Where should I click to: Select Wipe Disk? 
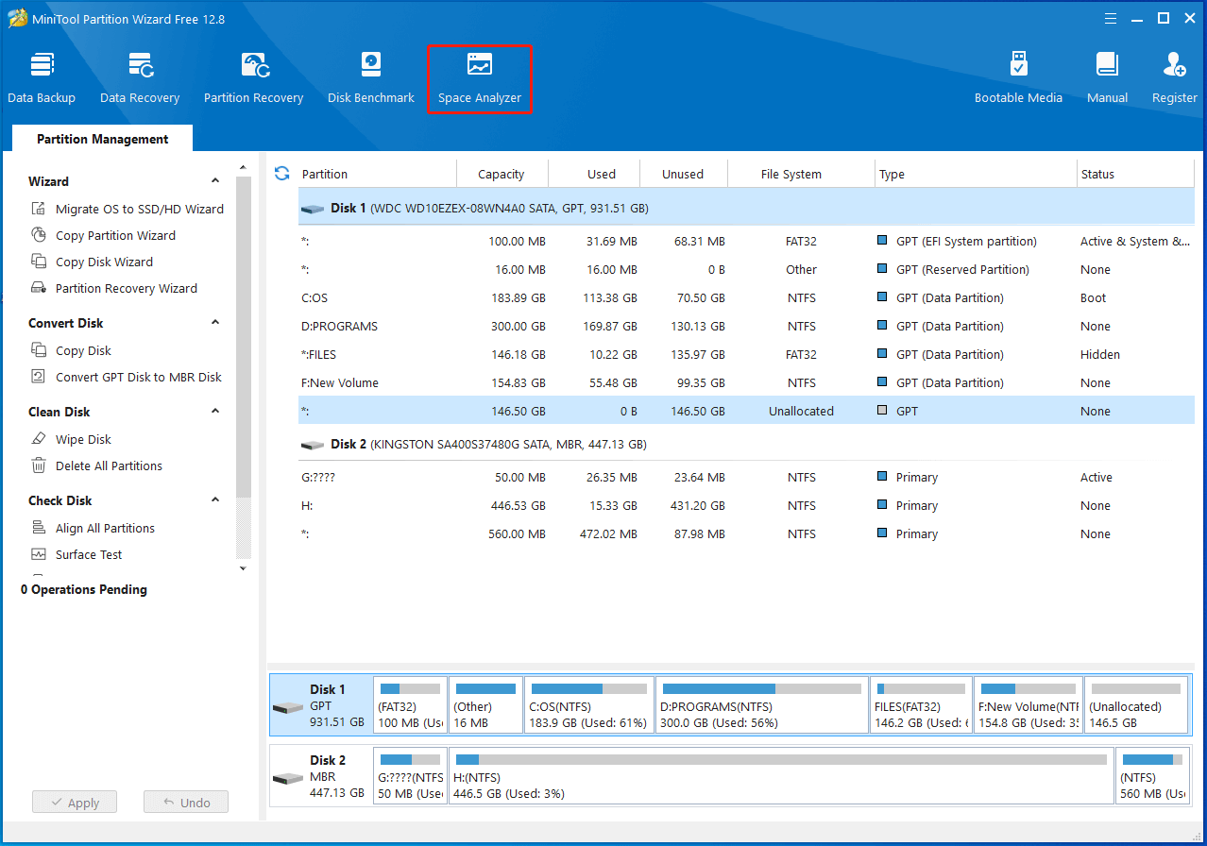[x=83, y=439]
